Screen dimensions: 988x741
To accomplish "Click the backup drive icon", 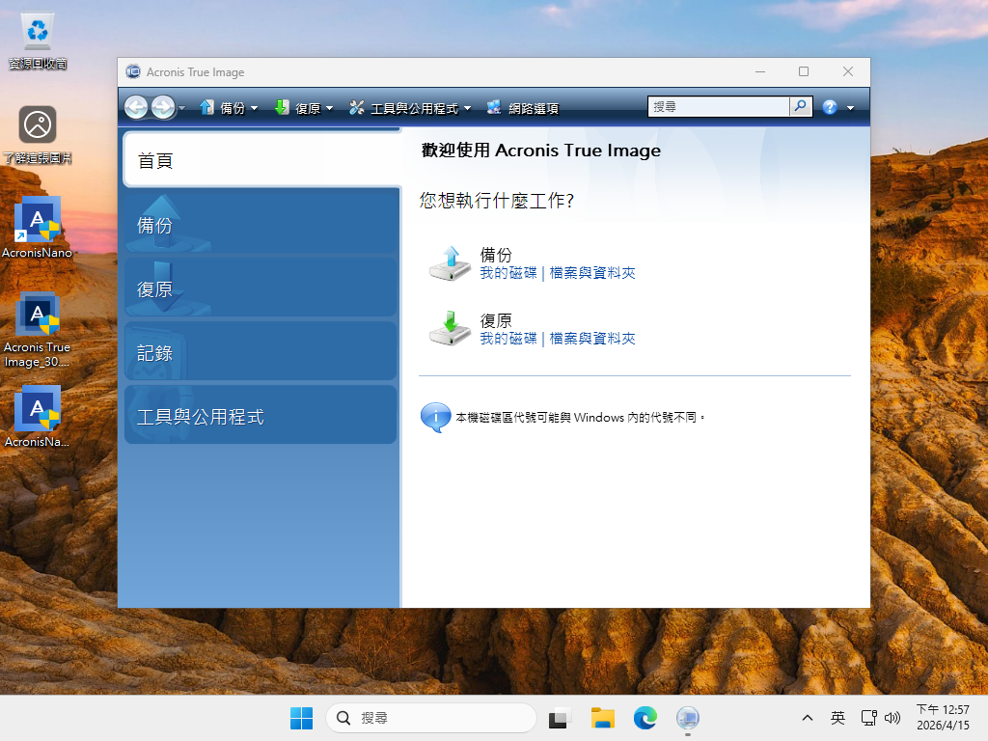I will pyautogui.click(x=450, y=263).
